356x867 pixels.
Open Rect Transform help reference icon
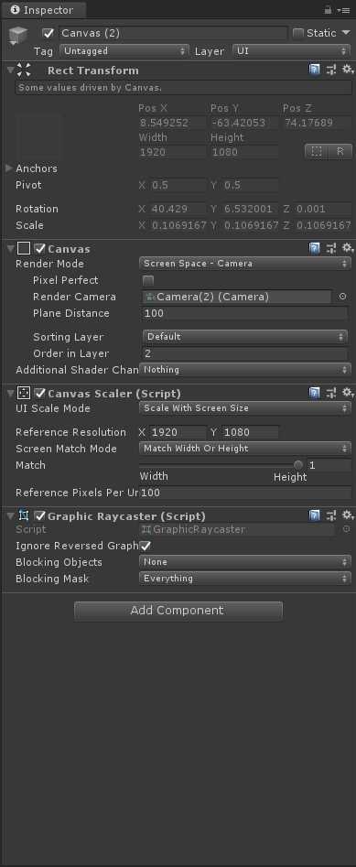coord(315,70)
